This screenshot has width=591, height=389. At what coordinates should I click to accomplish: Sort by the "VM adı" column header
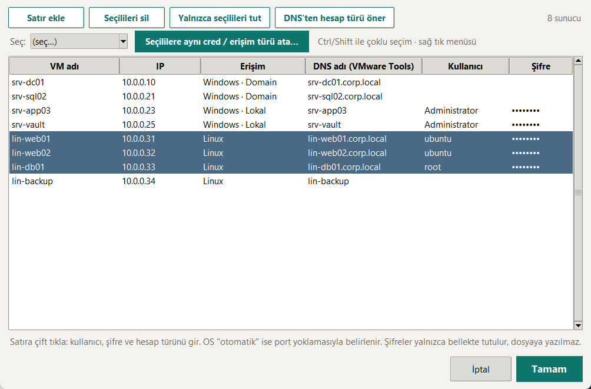(x=64, y=67)
